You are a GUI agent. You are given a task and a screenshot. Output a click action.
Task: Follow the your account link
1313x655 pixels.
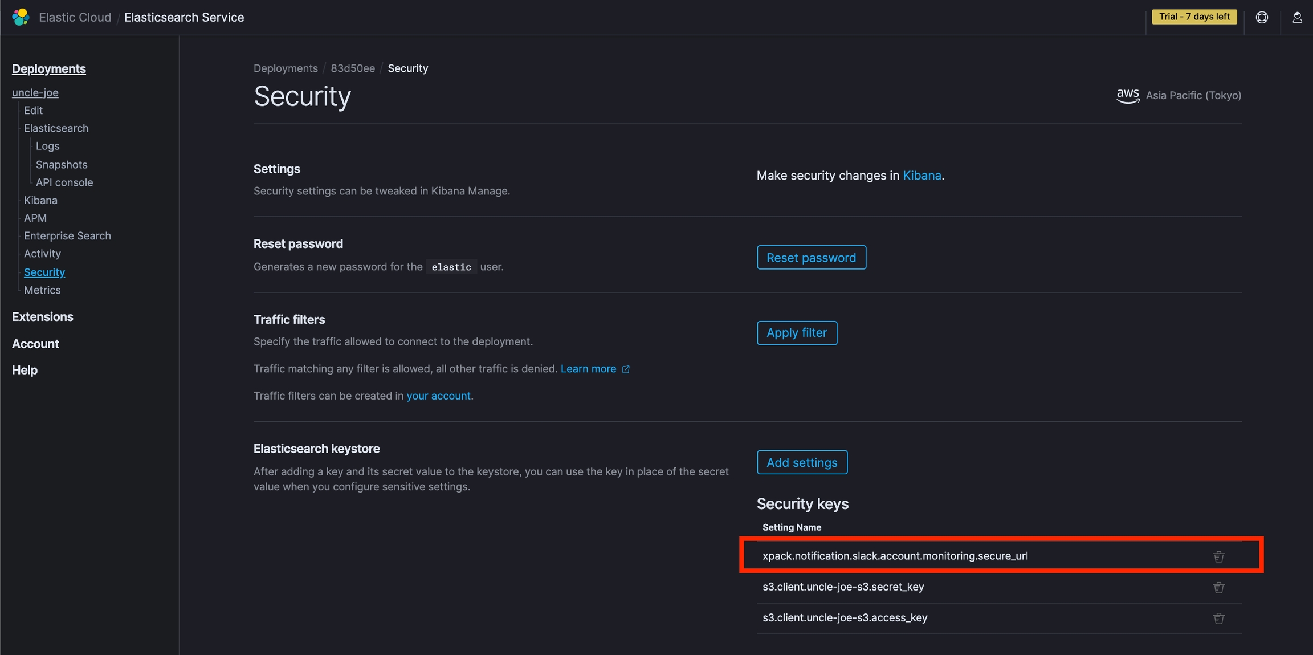click(439, 396)
